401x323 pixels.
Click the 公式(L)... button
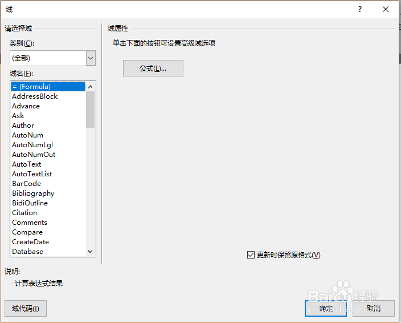point(153,68)
